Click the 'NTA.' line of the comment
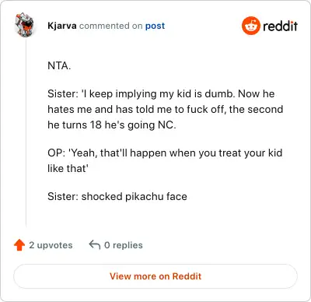Viewport: 311px width, 302px height. click(x=59, y=65)
